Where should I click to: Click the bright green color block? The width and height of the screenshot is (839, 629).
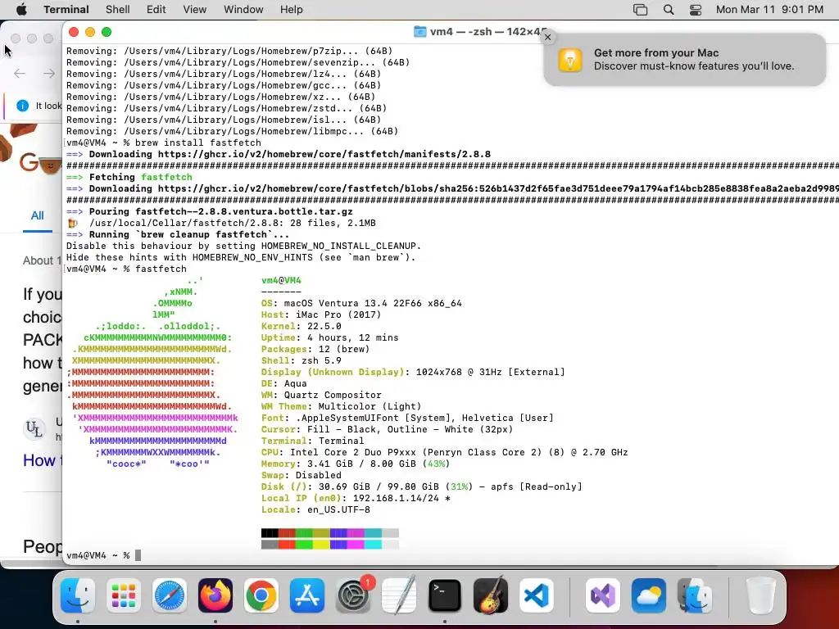[304, 545]
